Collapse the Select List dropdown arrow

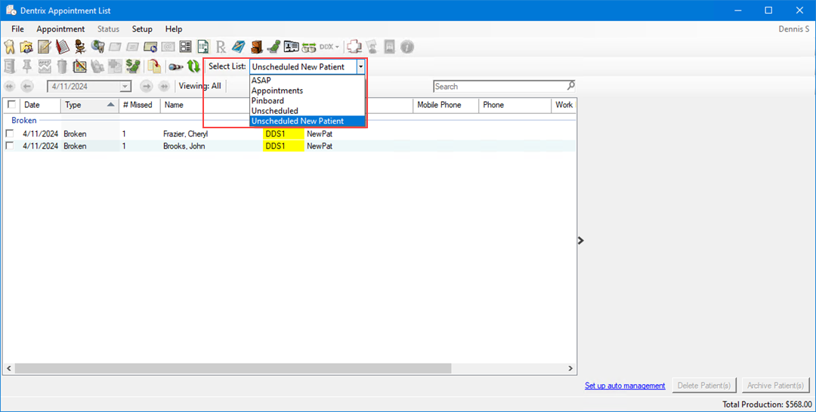click(x=361, y=66)
